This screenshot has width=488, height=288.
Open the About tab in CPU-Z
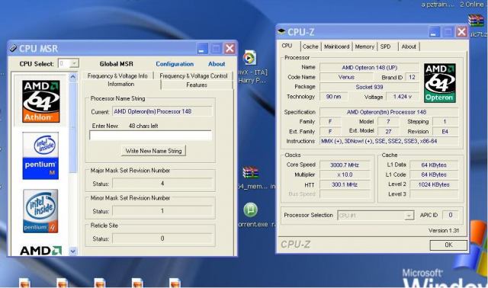[409, 46]
